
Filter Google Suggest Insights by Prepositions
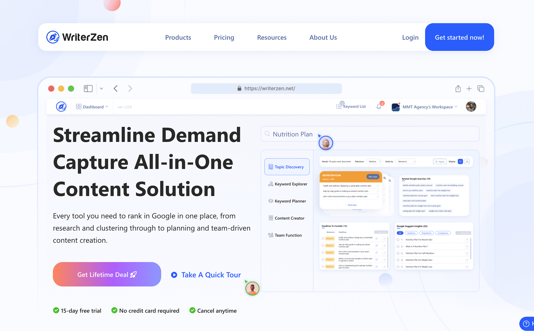[426, 233]
